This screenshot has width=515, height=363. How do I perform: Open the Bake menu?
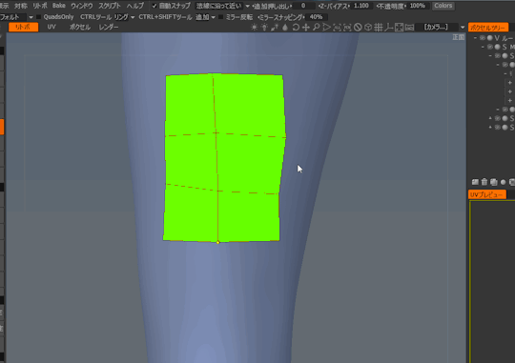point(59,6)
